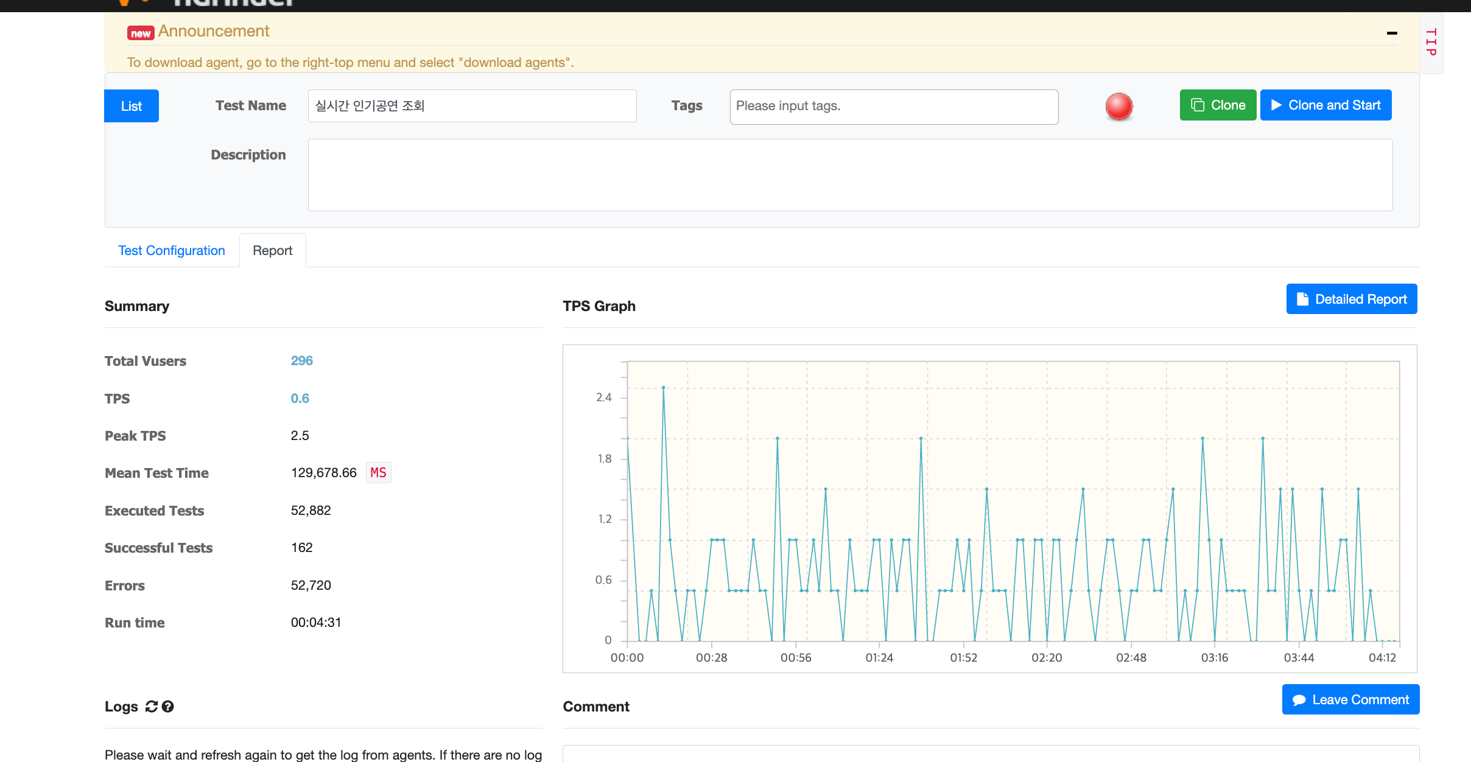Click the red test status indicator ball
This screenshot has height=762, width=1471.
tap(1118, 107)
